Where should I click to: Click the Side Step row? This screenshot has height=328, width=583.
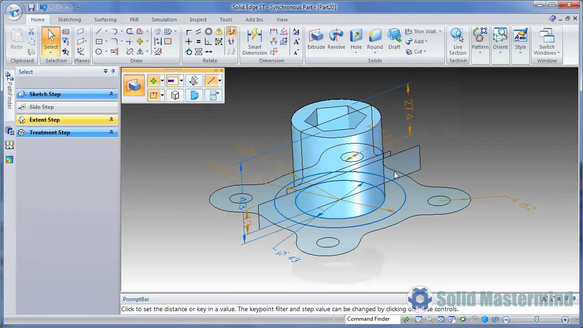[x=67, y=107]
